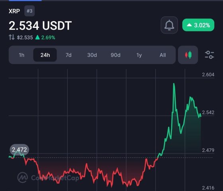The width and height of the screenshot is (223, 191).
Task: Tap the 2.604 axis label
Action: coord(208,75)
